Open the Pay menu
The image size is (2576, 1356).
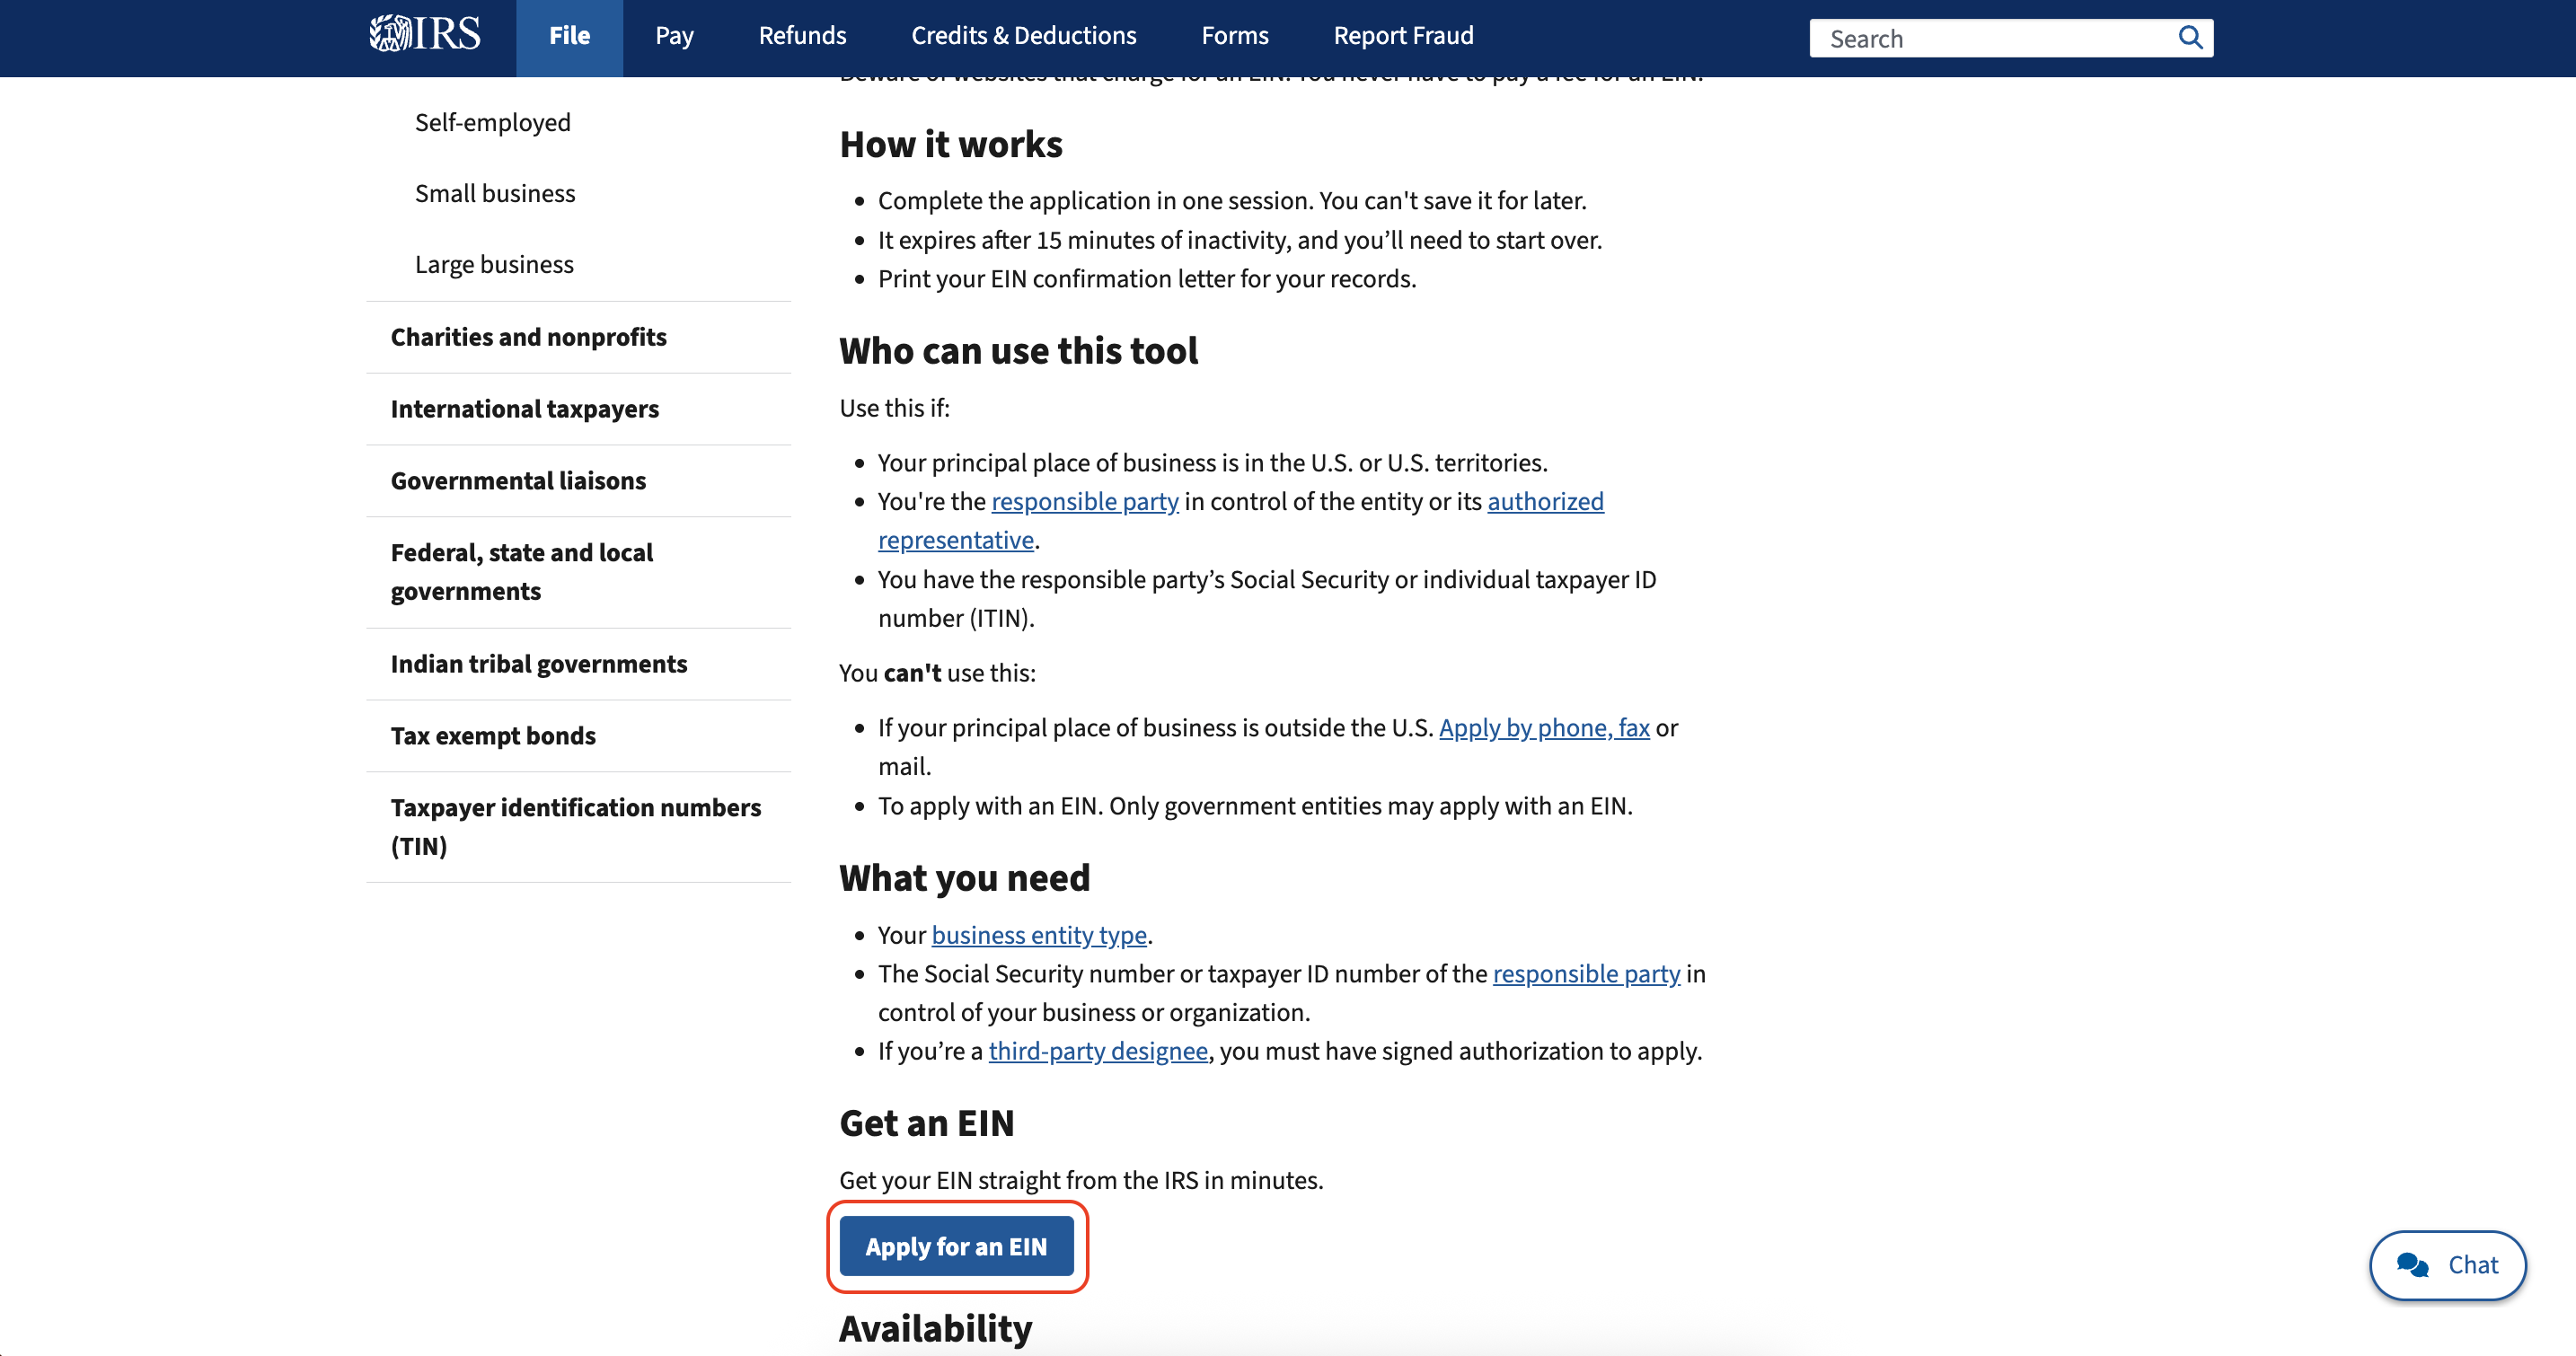click(674, 36)
